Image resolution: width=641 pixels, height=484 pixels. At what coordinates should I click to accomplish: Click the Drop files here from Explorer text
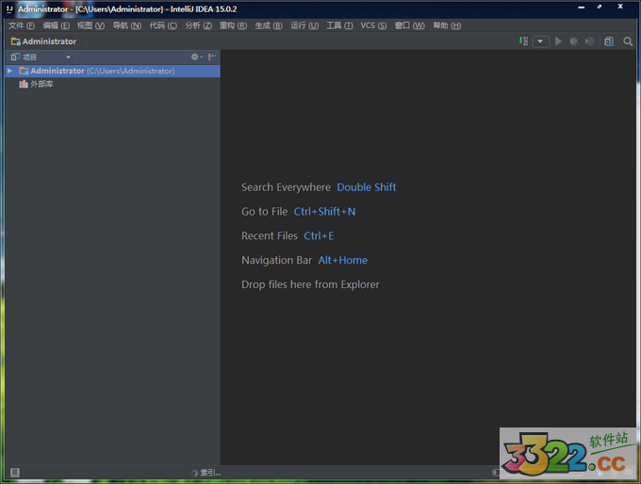(x=310, y=284)
